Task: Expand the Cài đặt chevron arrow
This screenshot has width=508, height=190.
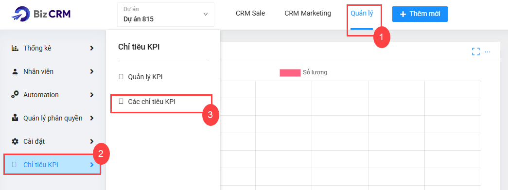Action: coord(92,141)
